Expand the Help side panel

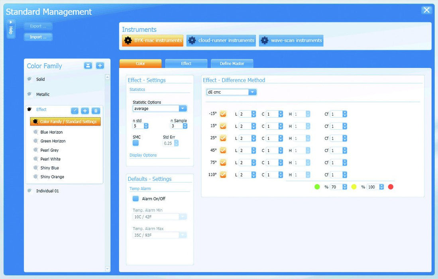[x=11, y=29]
